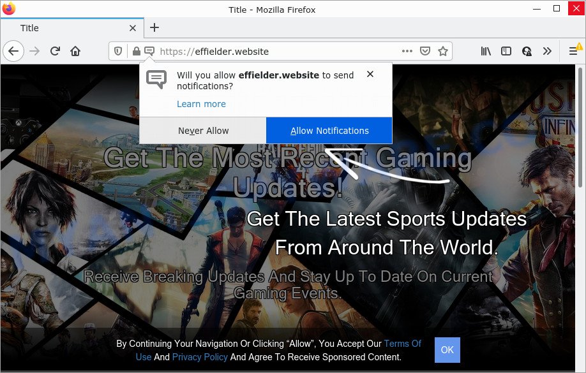Viewport: 586px width, 373px height.
Task: Open the Privacy Policy link
Action: [200, 357]
